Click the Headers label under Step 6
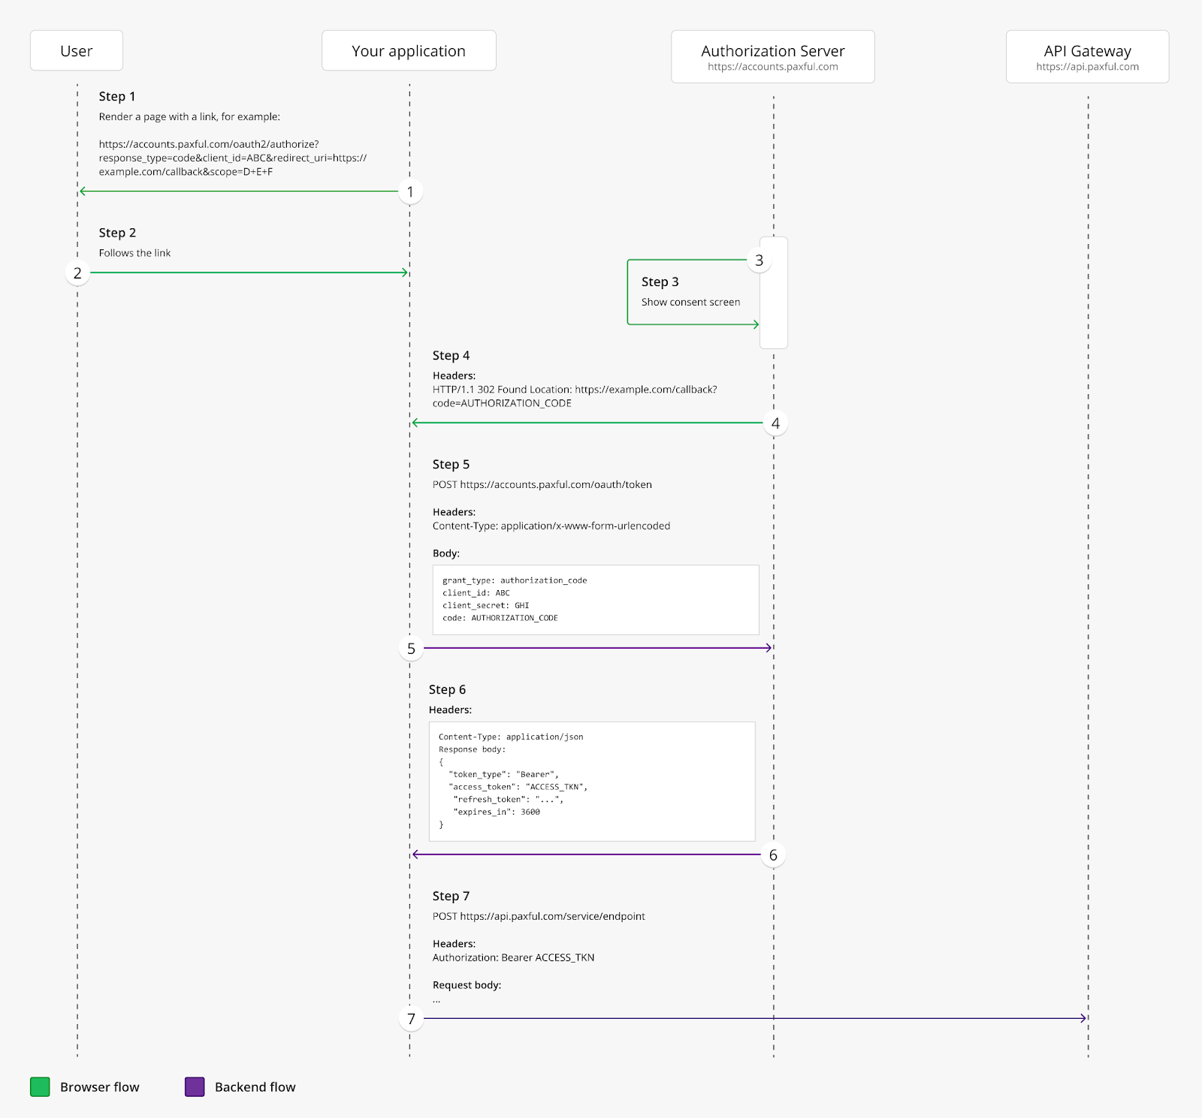This screenshot has height=1118, width=1202. (450, 710)
